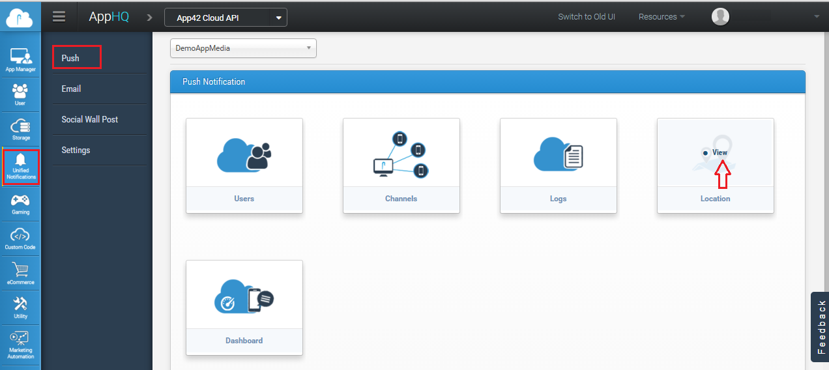Select Push in the side menu

[x=77, y=58]
